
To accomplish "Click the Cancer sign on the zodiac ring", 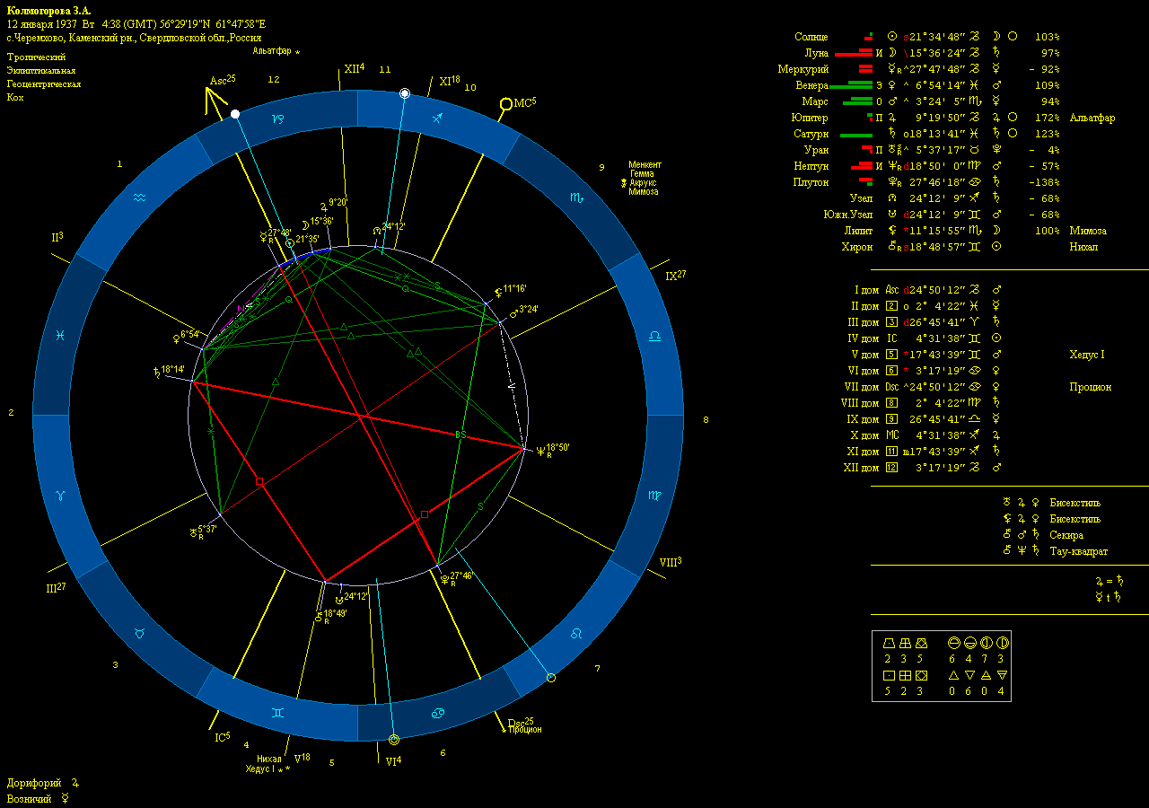I will pos(437,713).
